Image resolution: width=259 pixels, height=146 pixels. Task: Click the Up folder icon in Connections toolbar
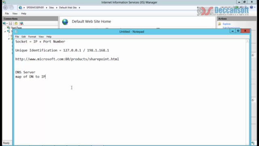pos(16,24)
